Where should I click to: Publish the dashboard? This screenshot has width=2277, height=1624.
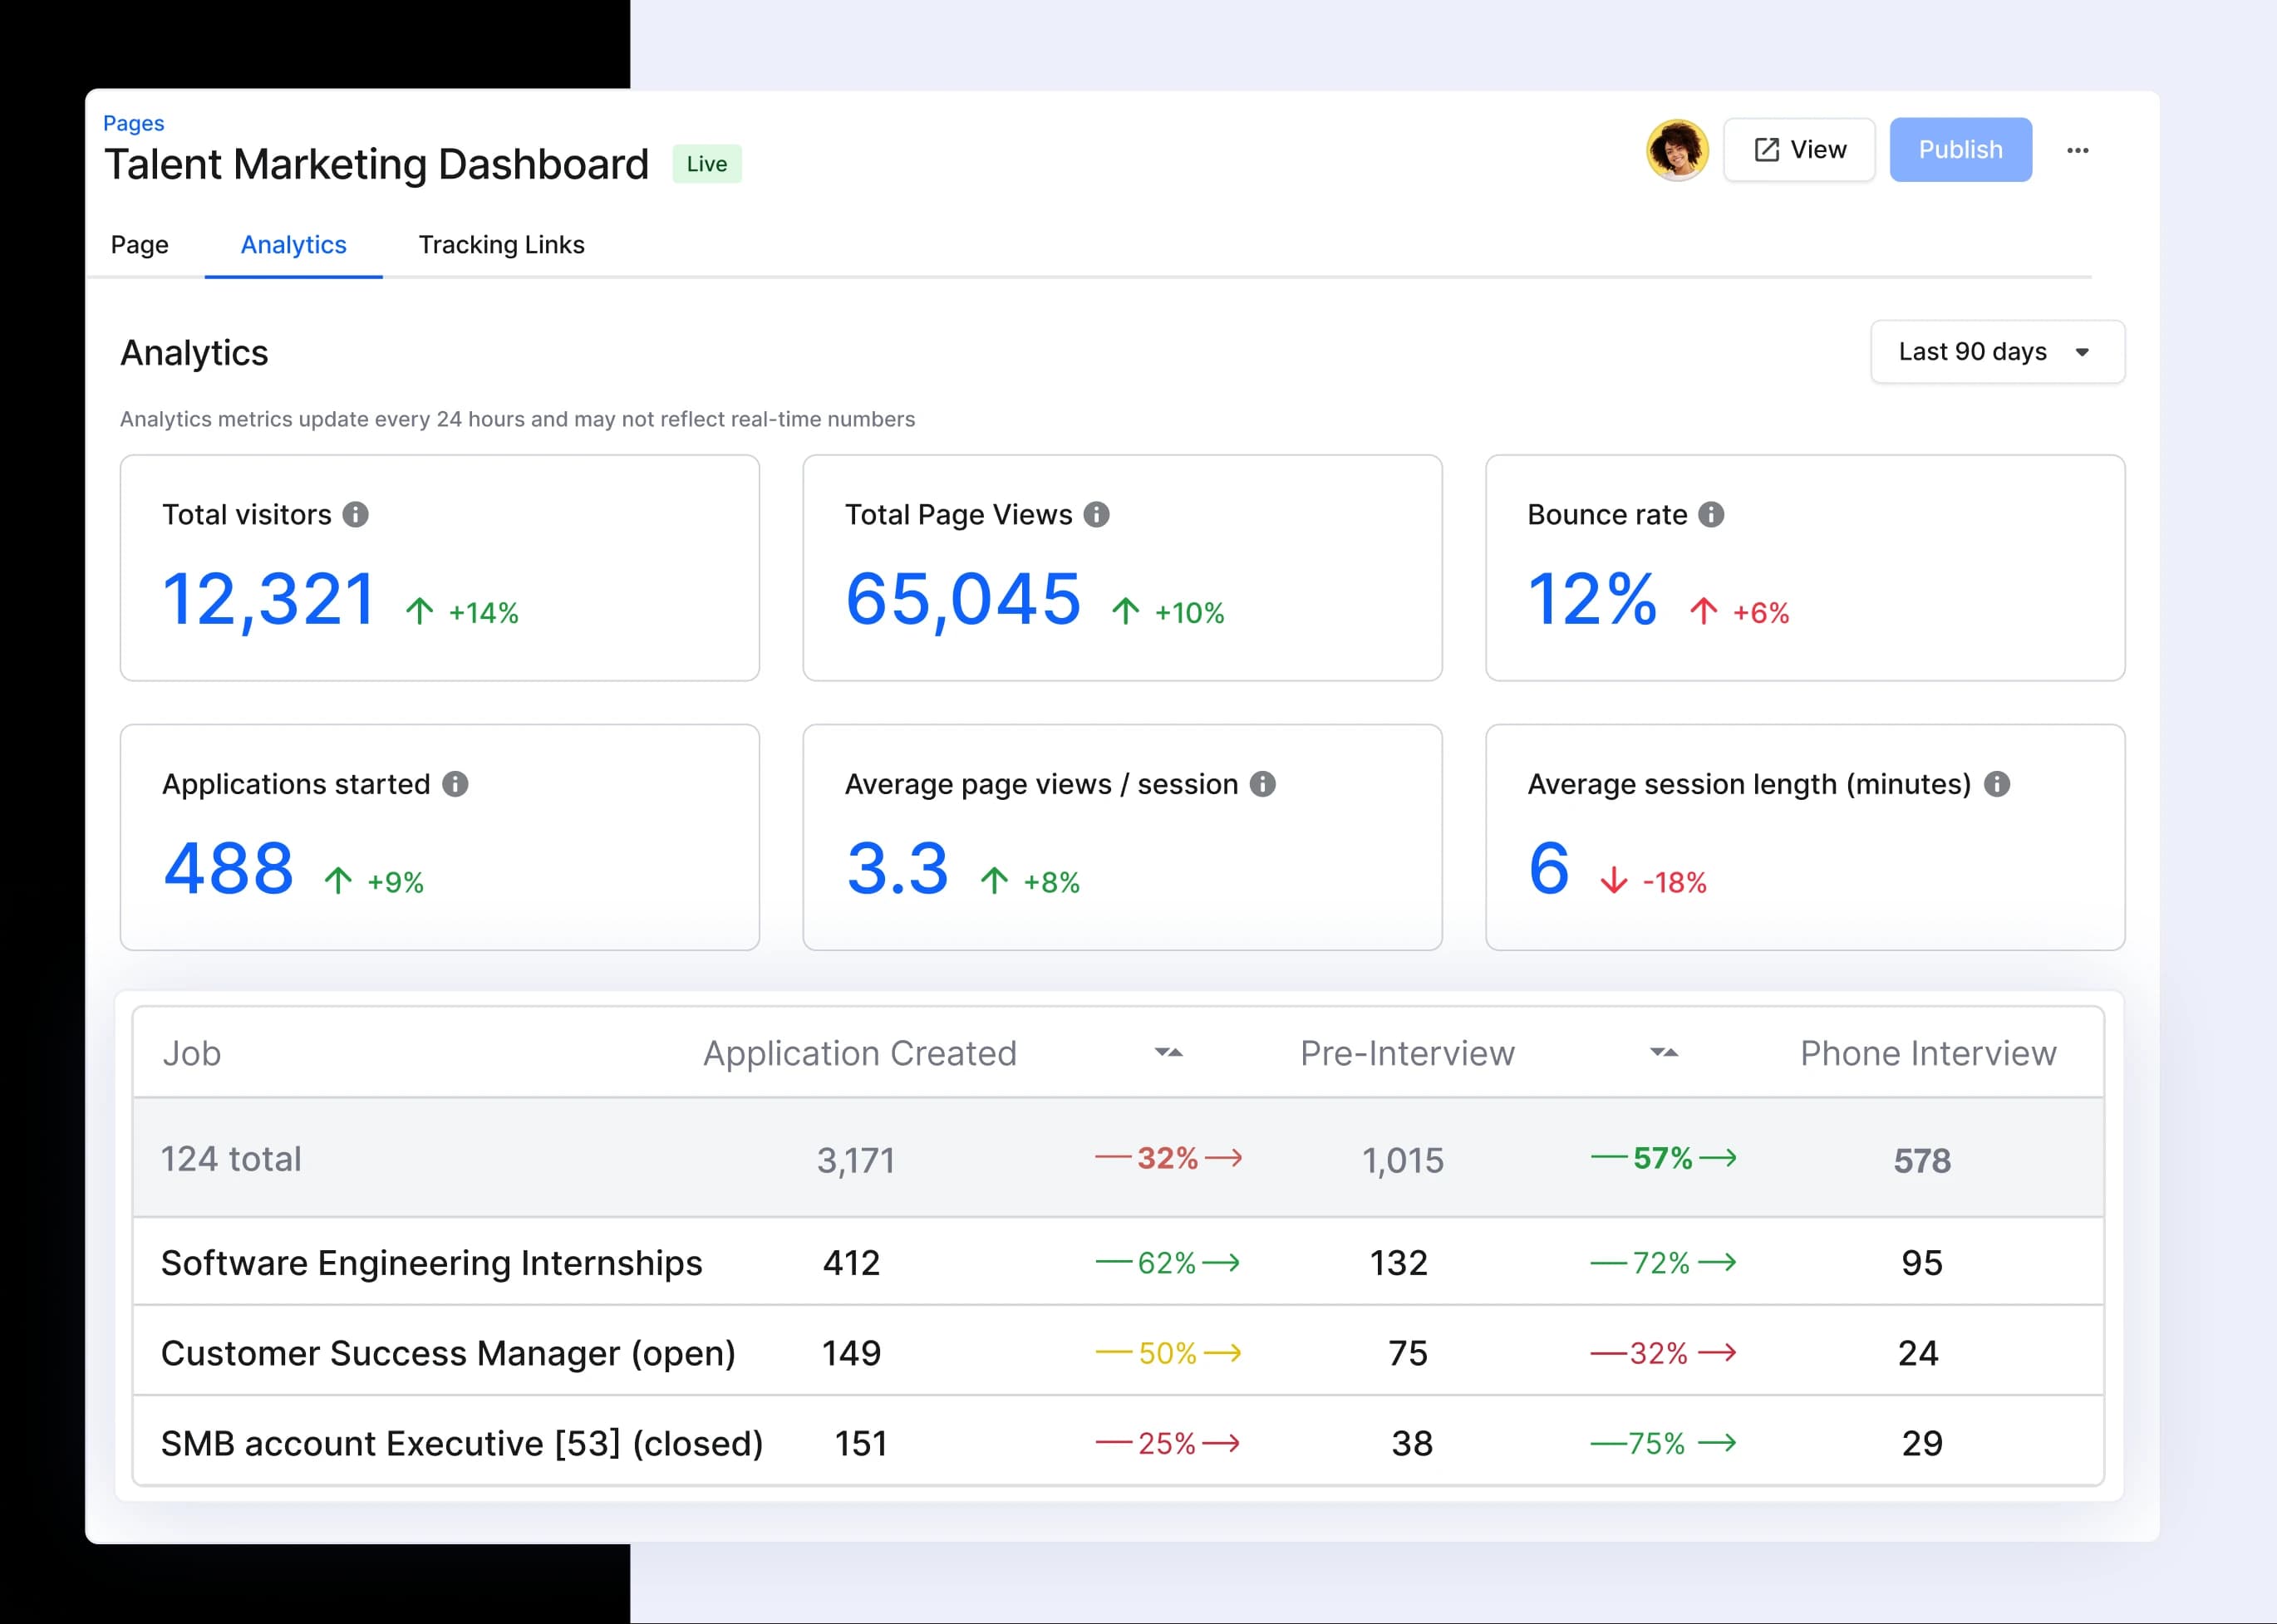[x=1960, y=149]
